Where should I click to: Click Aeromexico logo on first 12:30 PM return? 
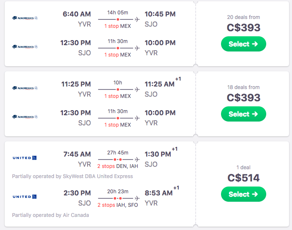(25, 47)
